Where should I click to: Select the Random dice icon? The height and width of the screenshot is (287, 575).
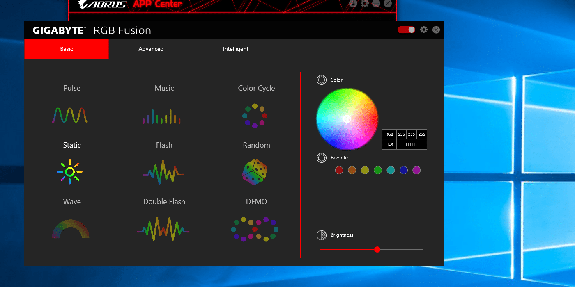coord(255,172)
